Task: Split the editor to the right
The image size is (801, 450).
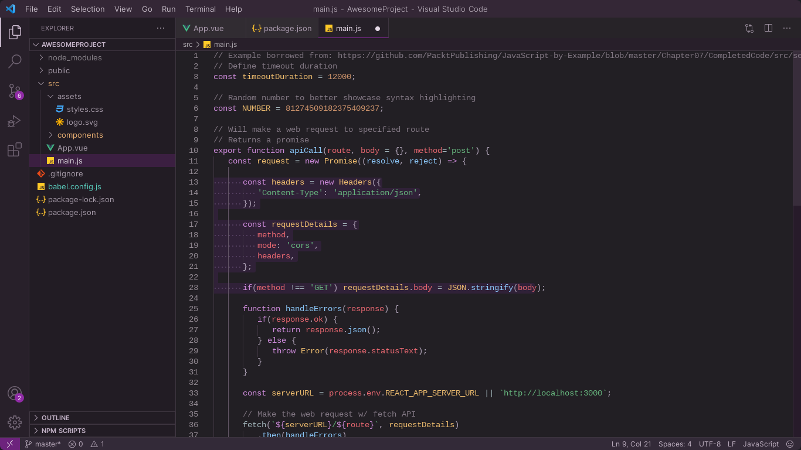Action: pos(768,28)
